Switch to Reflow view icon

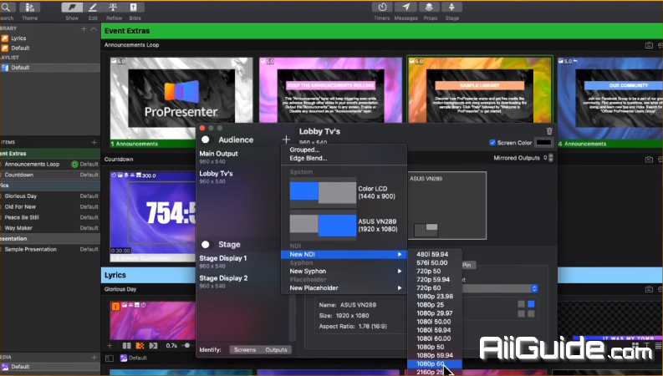[112, 8]
